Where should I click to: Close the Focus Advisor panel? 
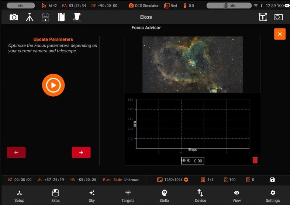[x=280, y=34]
